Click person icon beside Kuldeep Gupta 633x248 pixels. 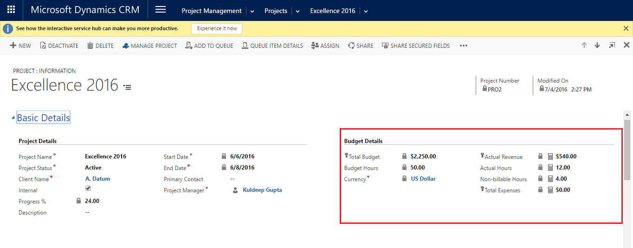pos(235,190)
